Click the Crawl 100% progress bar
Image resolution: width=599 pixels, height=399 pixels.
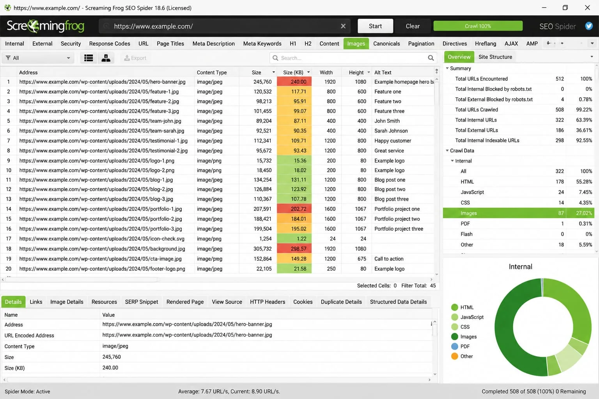click(x=478, y=26)
